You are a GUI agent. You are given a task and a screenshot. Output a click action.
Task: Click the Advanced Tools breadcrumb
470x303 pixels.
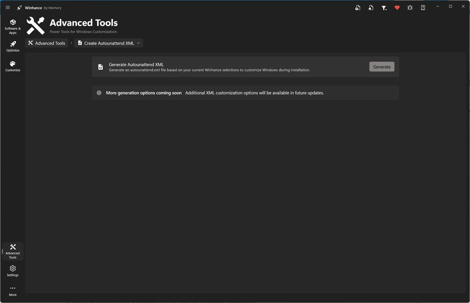tap(46, 43)
